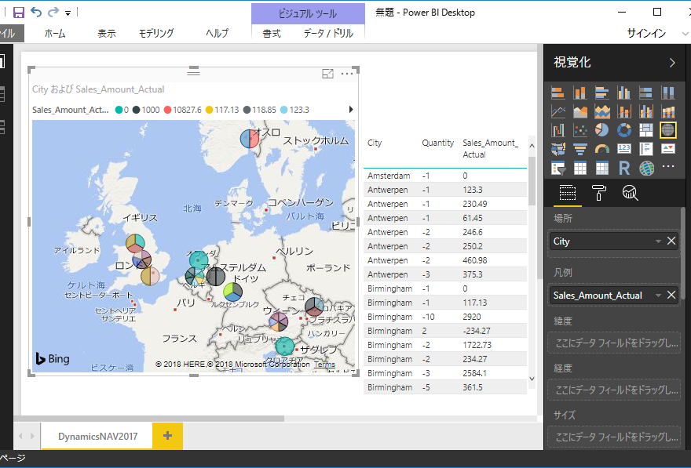Screen dimensions: 691x468
Task: Undo the last action
Action: coord(36,13)
